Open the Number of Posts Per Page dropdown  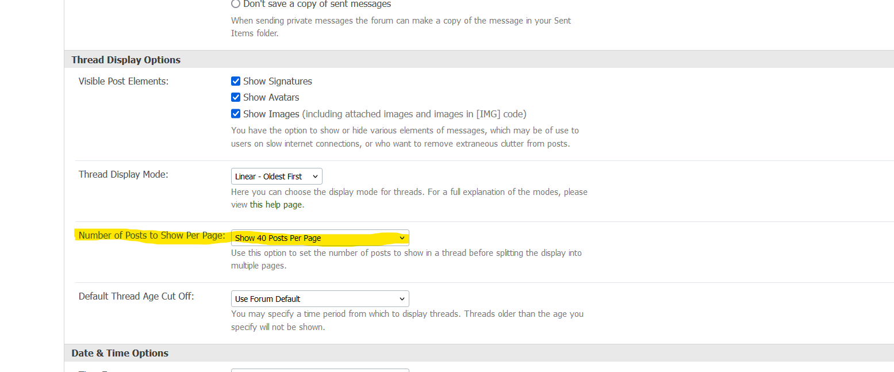320,238
